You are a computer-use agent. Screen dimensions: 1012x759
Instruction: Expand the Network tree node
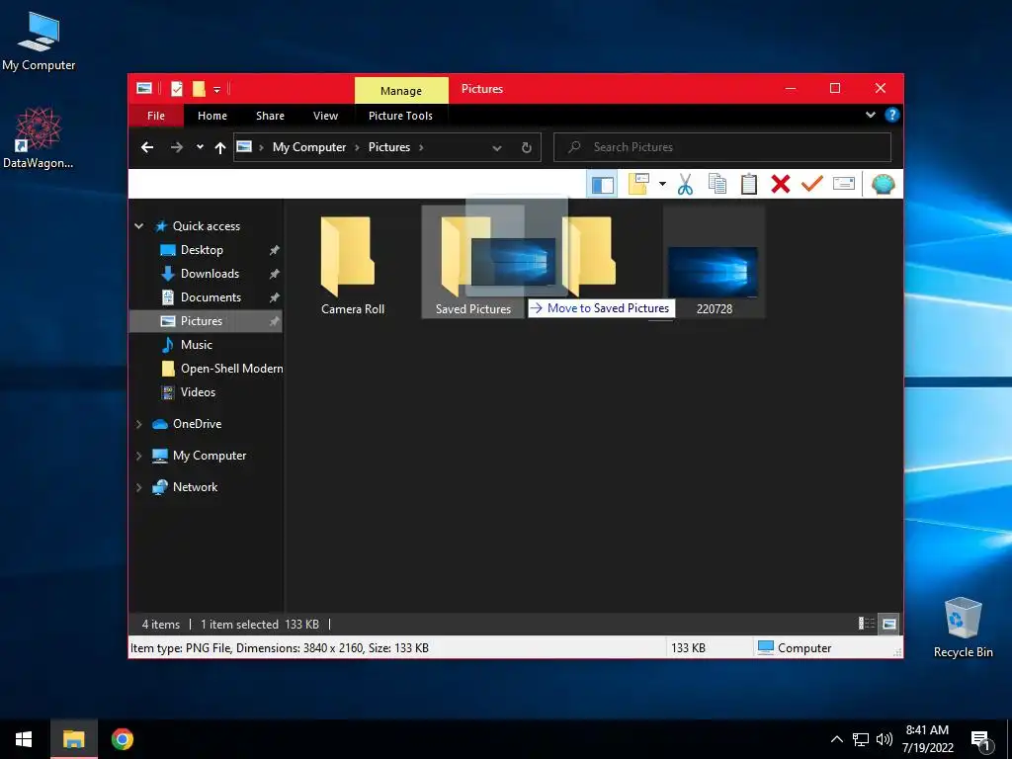(x=138, y=487)
